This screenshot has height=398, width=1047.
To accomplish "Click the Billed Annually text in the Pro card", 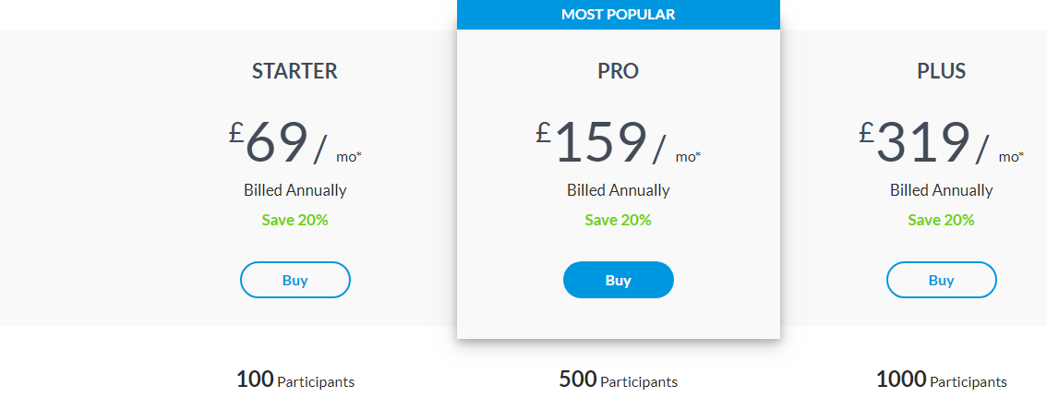I will click(619, 190).
